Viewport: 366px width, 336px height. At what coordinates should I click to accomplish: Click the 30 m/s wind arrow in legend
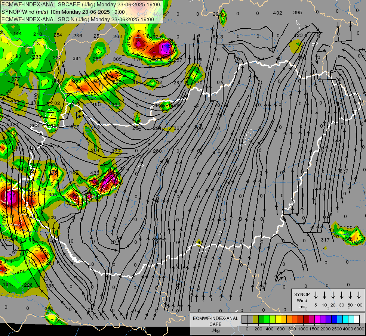341,295
